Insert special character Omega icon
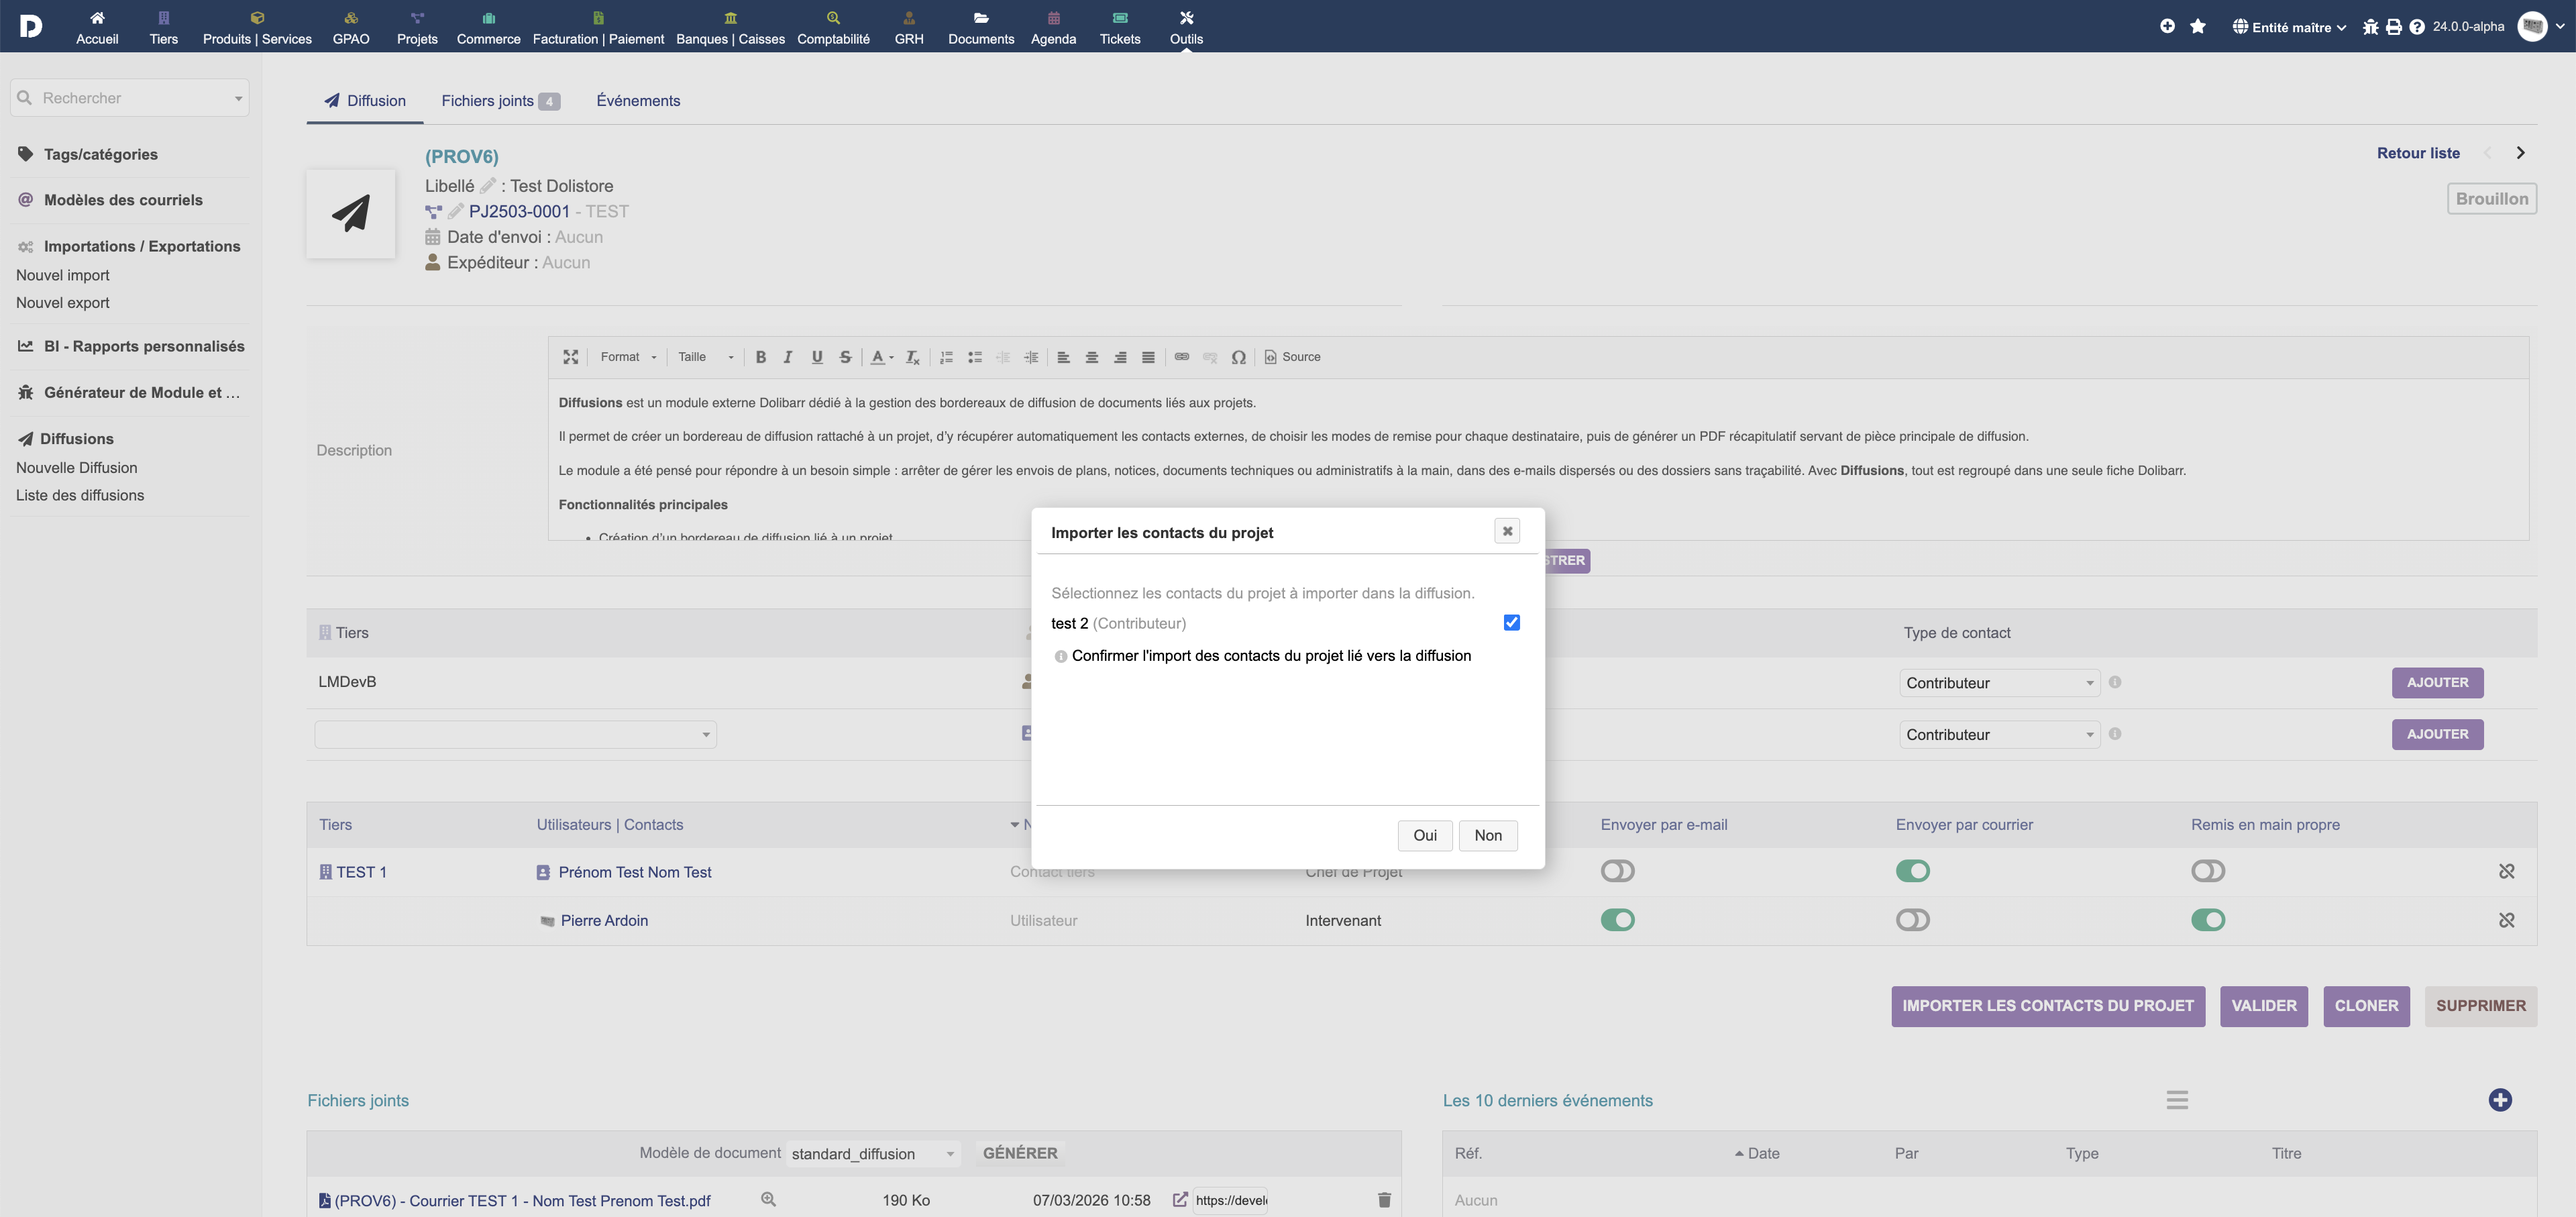The image size is (2576, 1217). point(1238,357)
